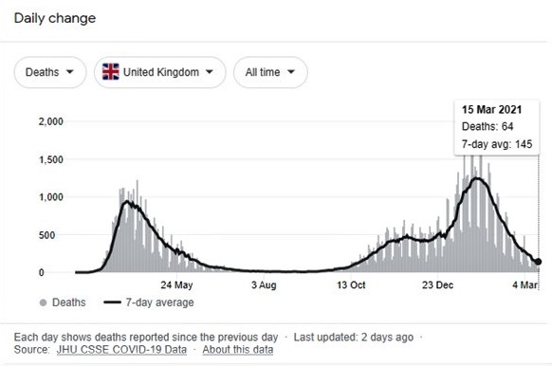Click the 13 Oct axis label
The height and width of the screenshot is (366, 552).
tap(351, 284)
